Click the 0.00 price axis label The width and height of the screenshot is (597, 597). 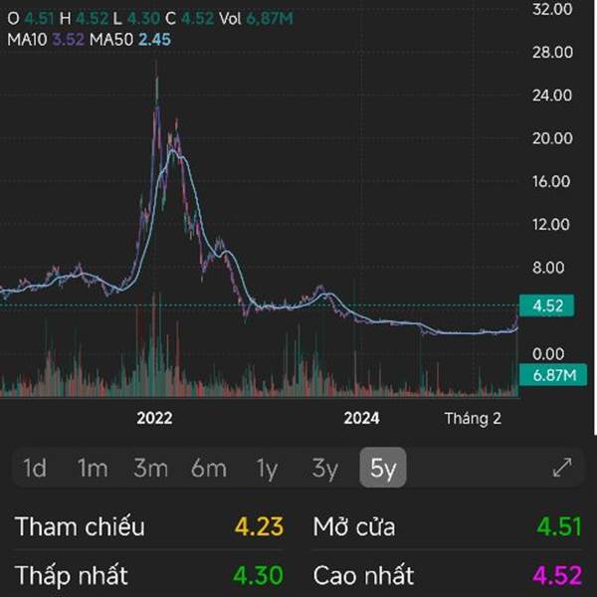point(548,354)
